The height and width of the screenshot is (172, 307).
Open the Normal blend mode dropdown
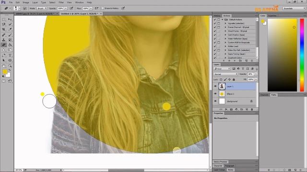pyautogui.click(x=225, y=74)
